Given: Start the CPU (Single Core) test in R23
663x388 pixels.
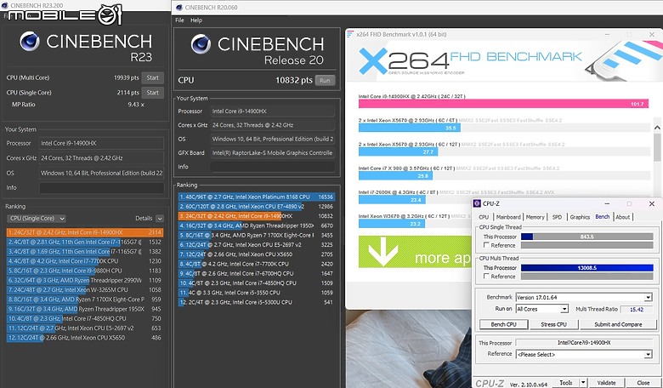Looking at the screenshot, I should click(x=153, y=92).
